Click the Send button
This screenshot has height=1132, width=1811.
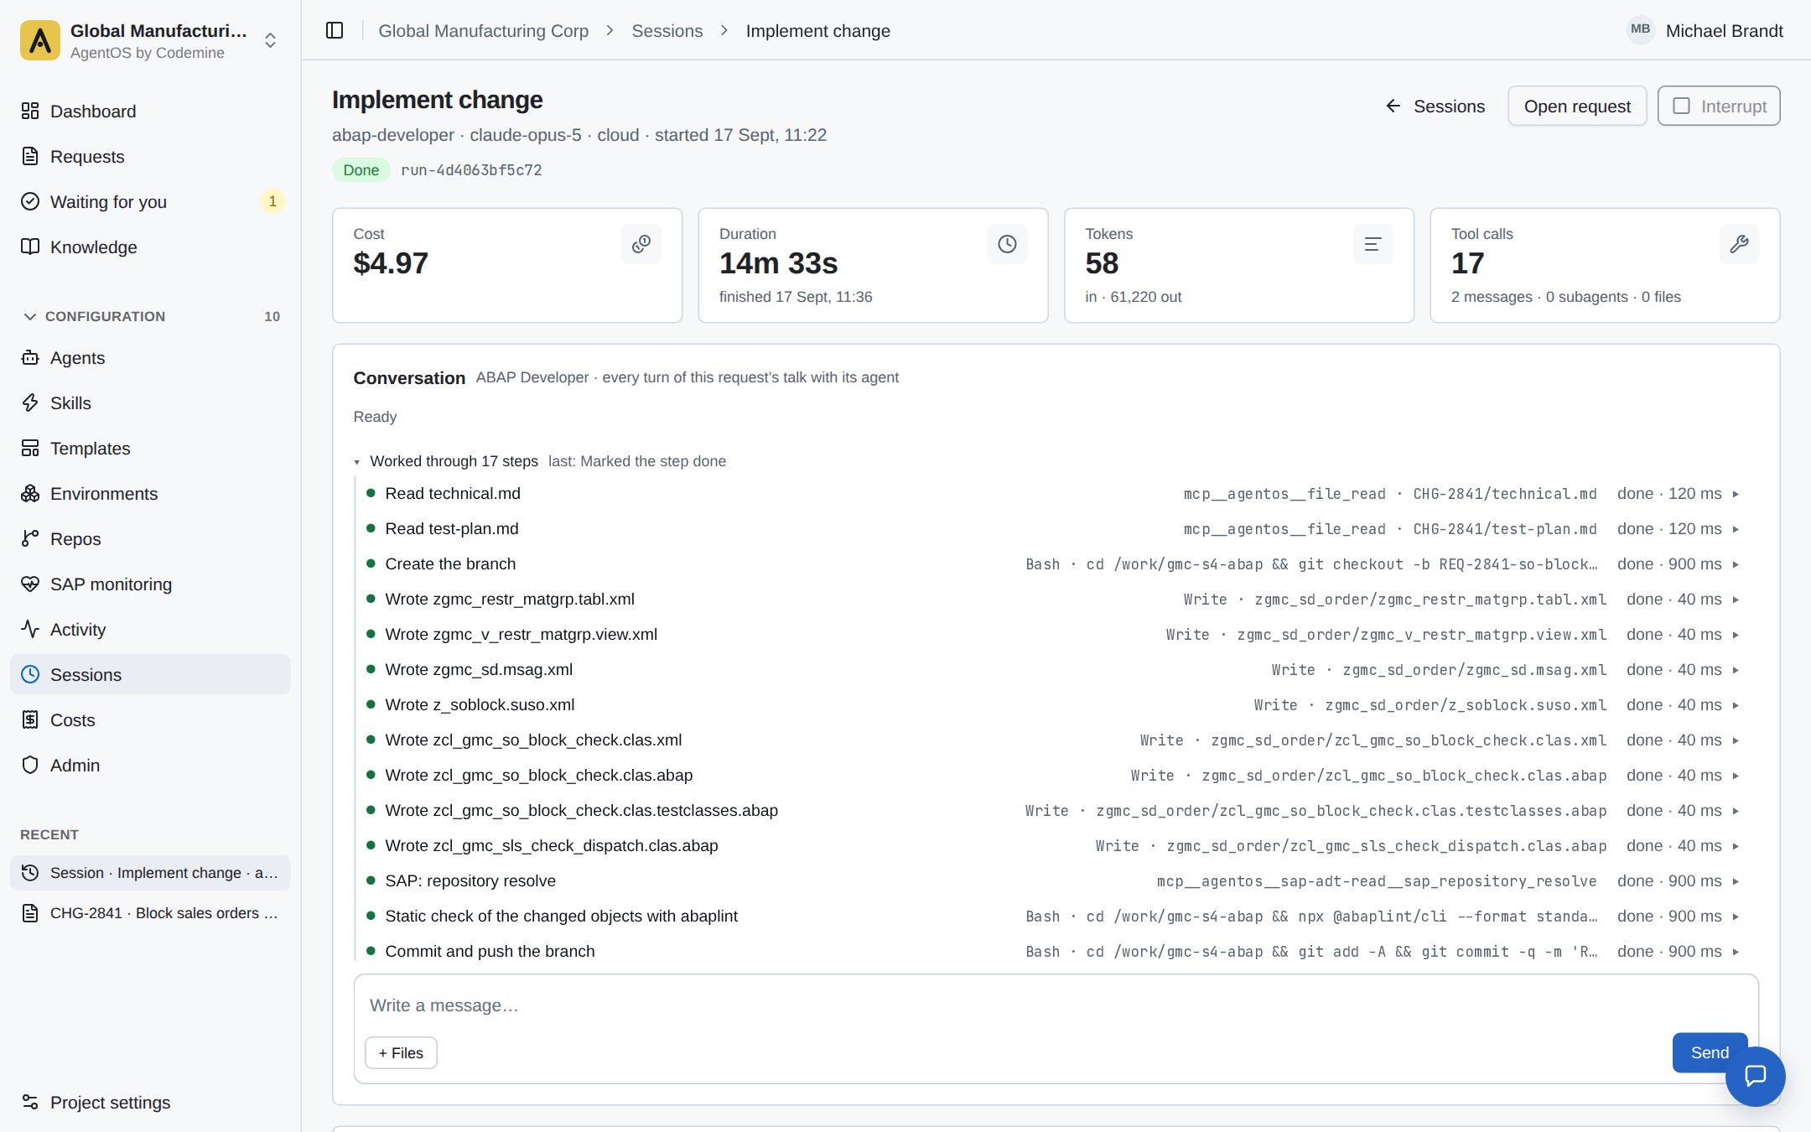(x=1710, y=1052)
